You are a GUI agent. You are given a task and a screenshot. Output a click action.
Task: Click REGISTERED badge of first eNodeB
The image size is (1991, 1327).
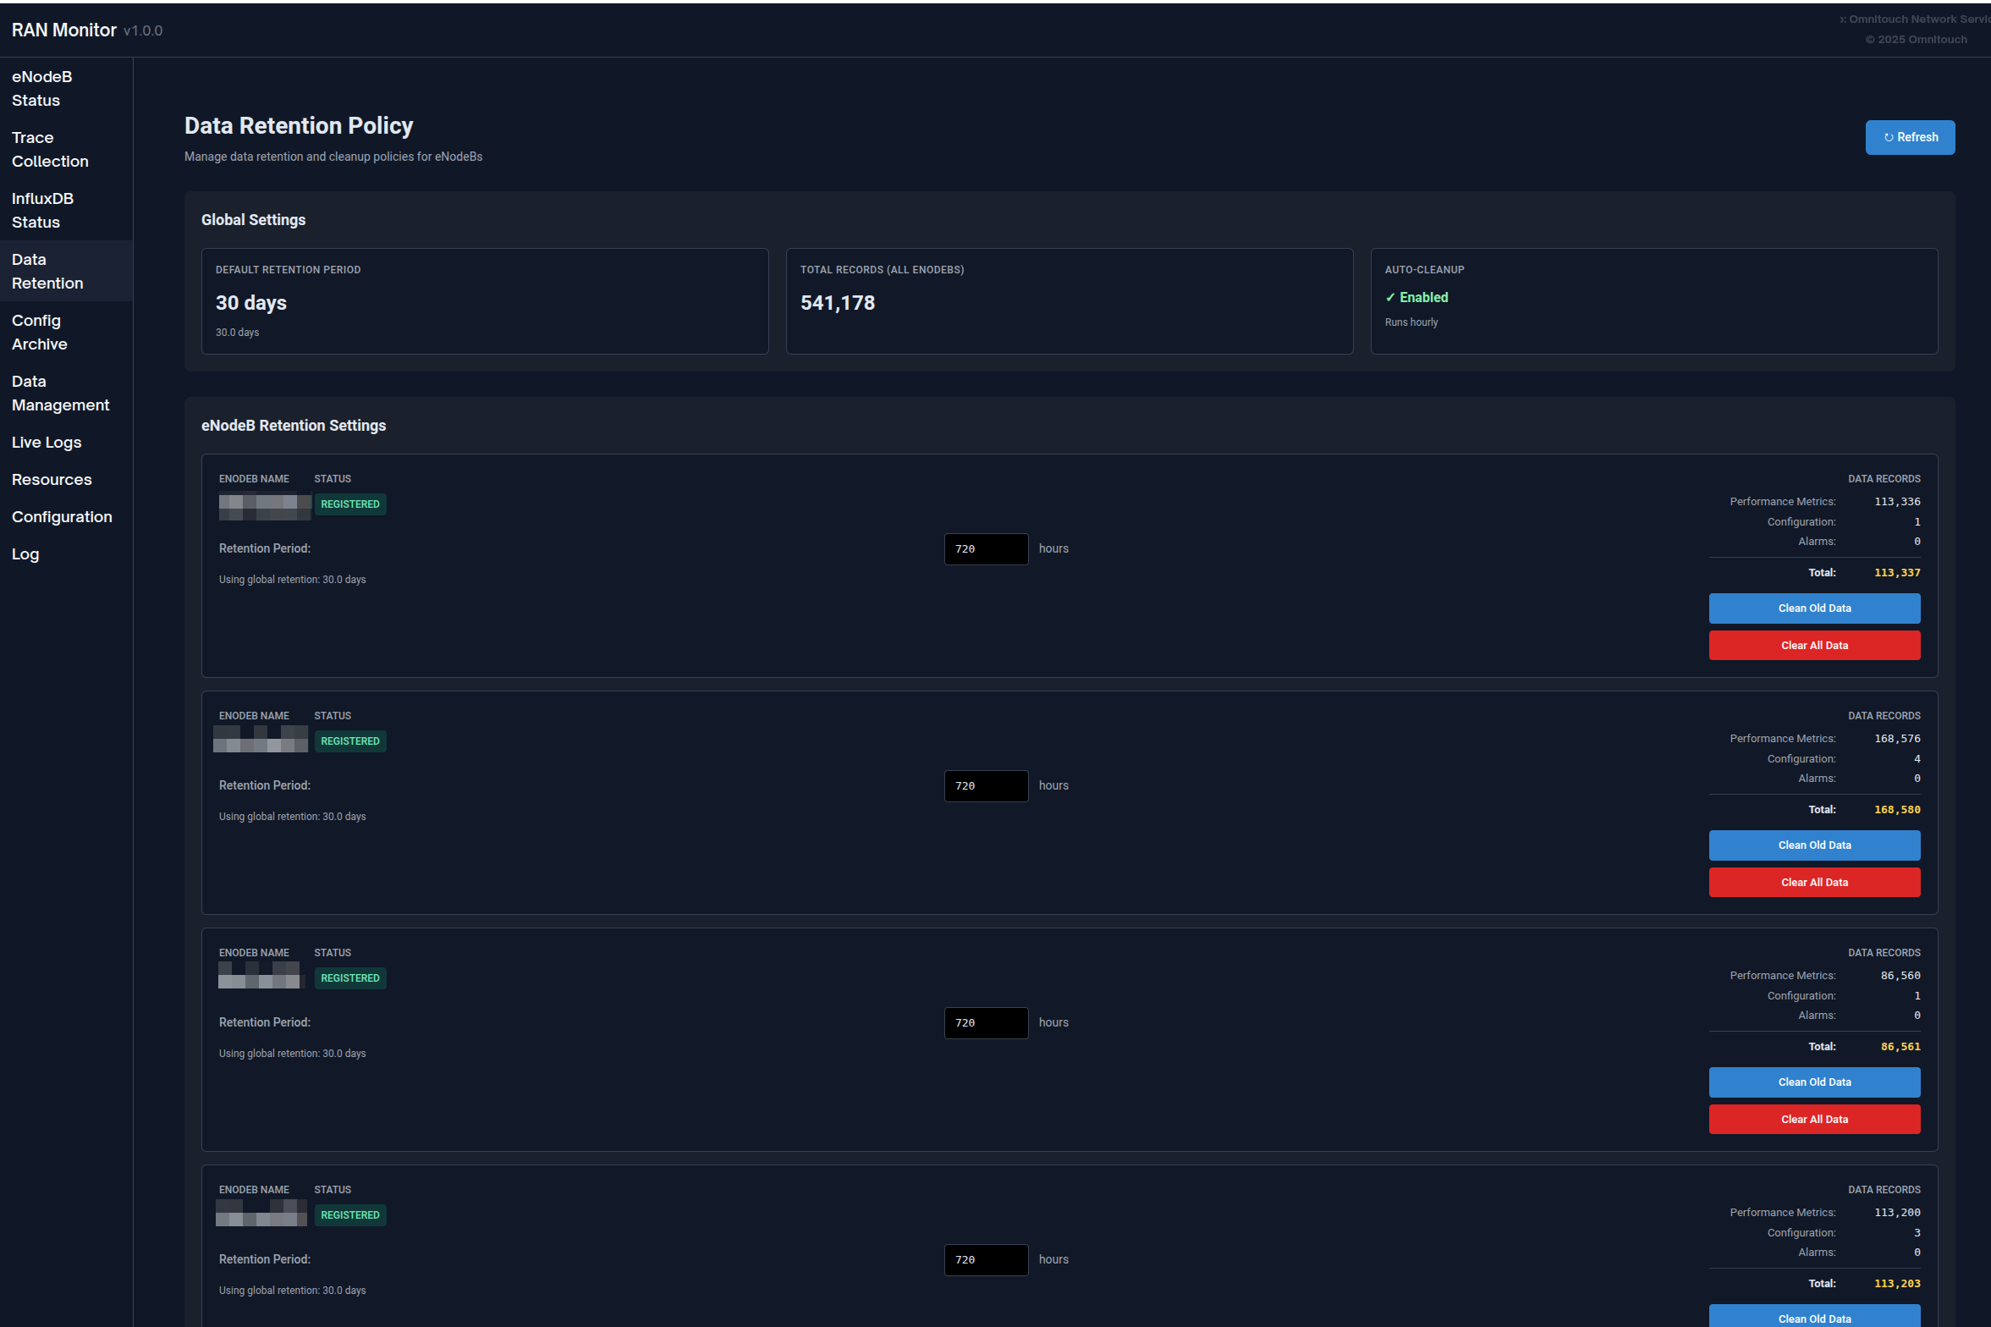[349, 504]
